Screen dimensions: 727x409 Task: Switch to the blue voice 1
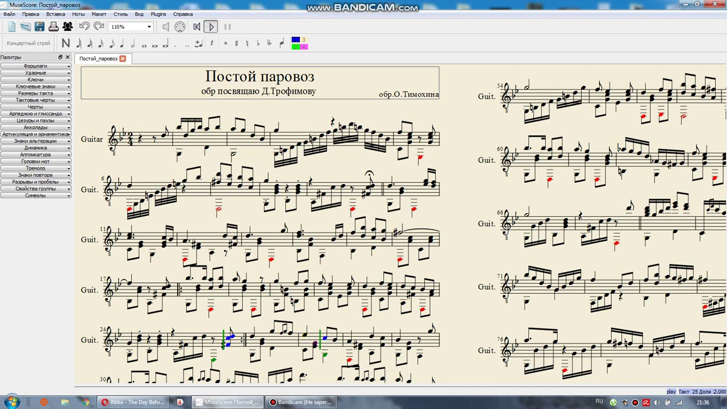295,40
